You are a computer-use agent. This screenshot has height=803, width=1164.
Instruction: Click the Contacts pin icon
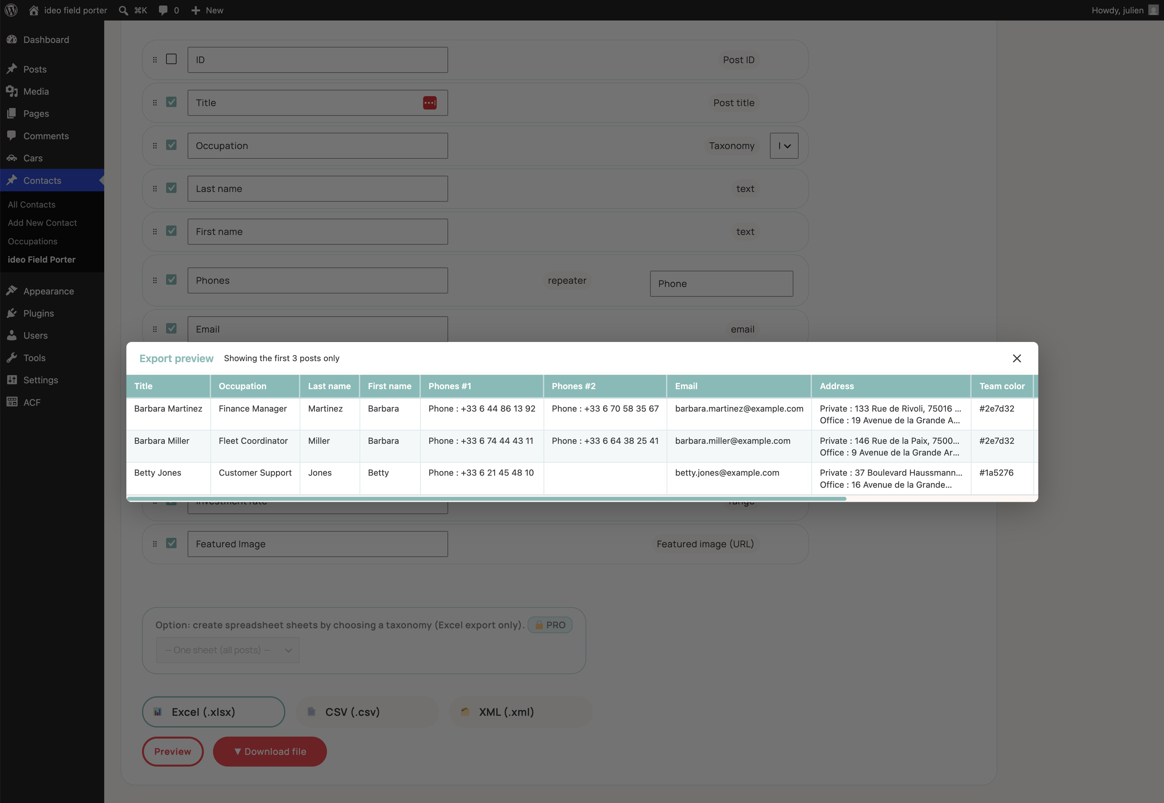coord(12,180)
